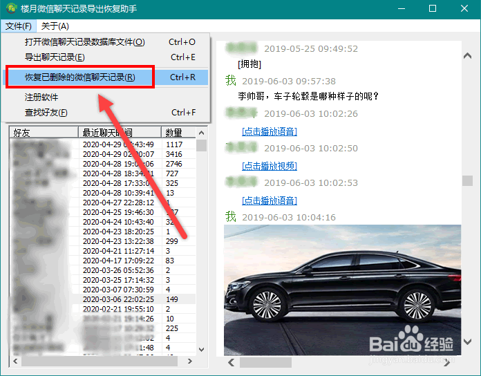This screenshot has height=376, width=481.
Task: Play voice message sent at 10:02:26
Action: (270, 131)
